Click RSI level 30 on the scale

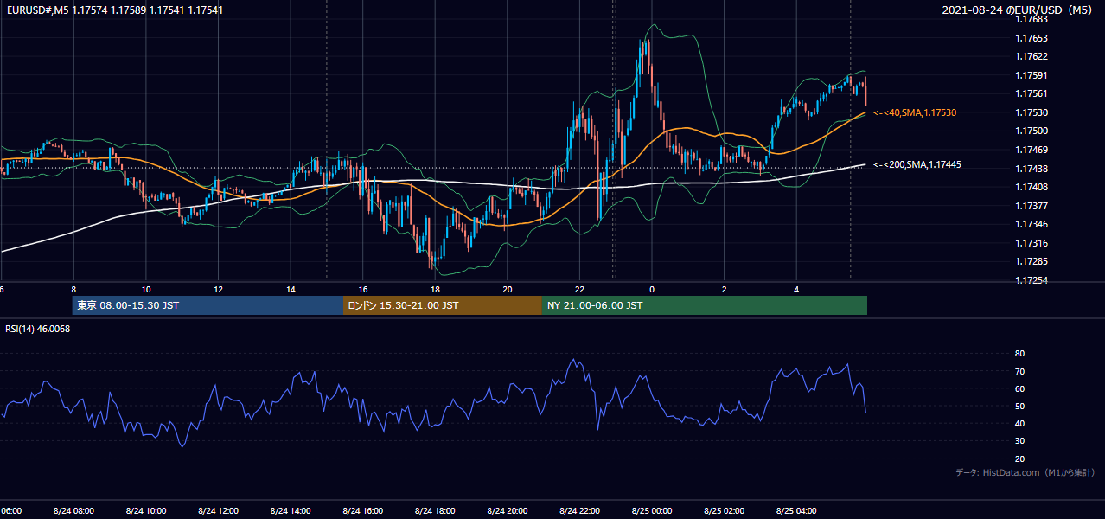coord(1020,441)
